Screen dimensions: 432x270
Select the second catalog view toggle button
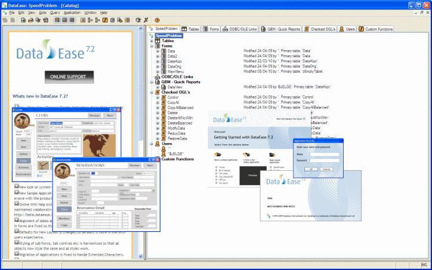point(65,20)
